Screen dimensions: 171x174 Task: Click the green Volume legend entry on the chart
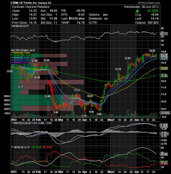pyautogui.click(x=21, y=65)
